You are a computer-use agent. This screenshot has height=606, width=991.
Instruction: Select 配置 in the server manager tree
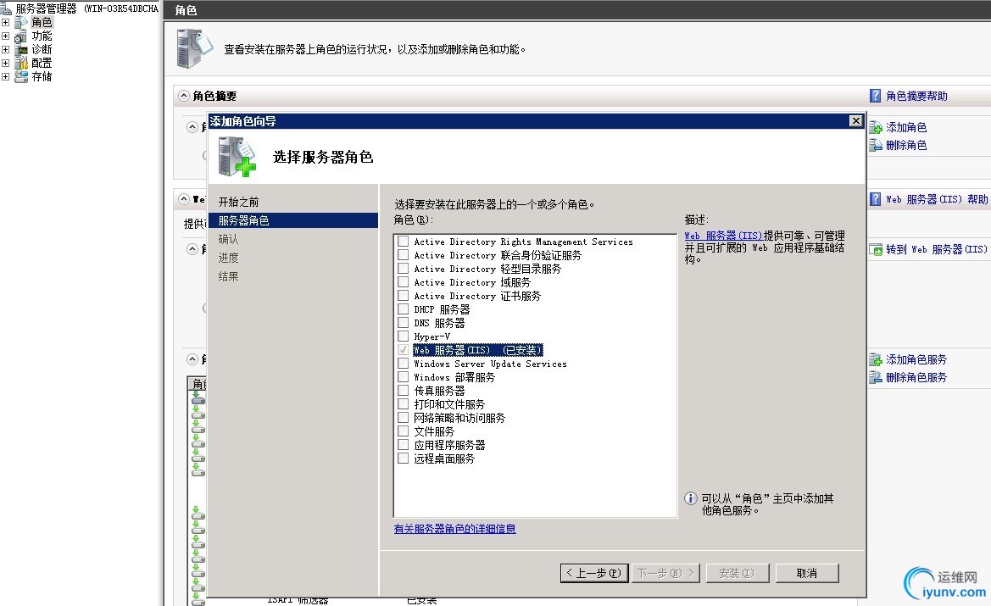[42, 64]
